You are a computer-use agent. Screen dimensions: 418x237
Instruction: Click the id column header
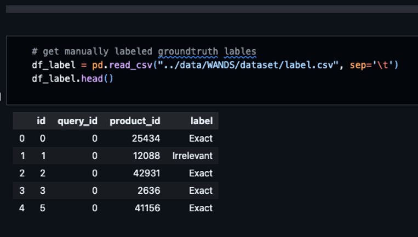click(x=41, y=121)
